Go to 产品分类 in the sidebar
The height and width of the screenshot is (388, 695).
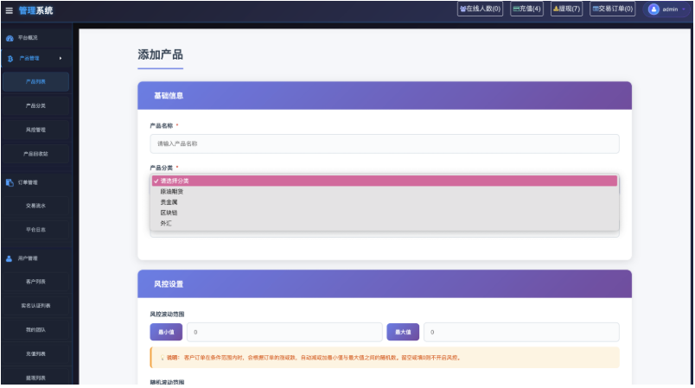pos(35,105)
